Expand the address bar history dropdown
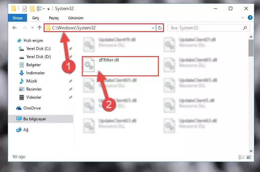The height and width of the screenshot is (172, 260). pyautogui.click(x=153, y=28)
